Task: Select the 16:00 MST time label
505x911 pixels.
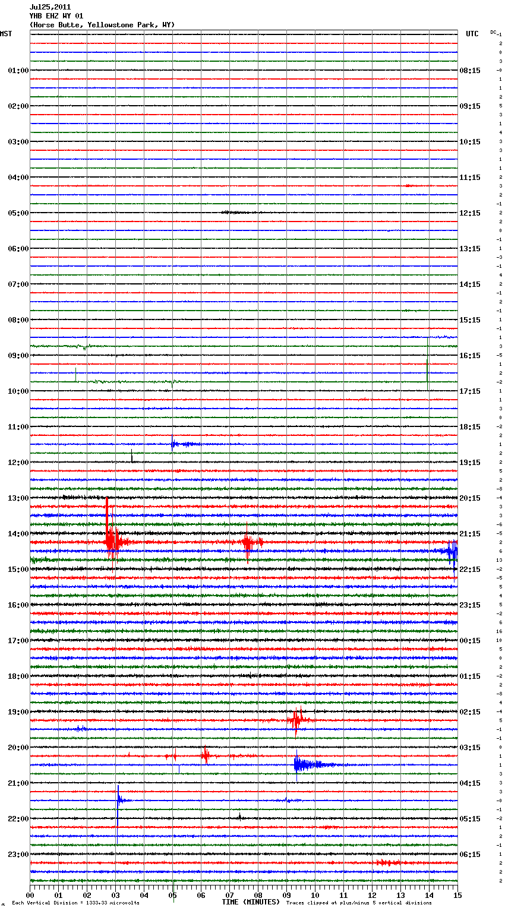Action: (18, 605)
